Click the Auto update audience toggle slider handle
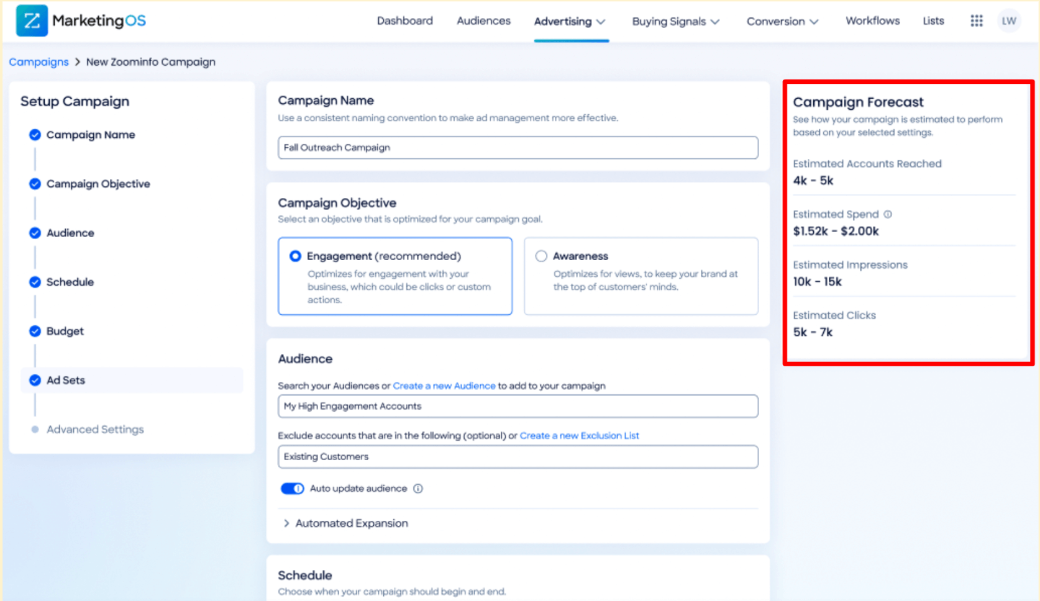This screenshot has width=1040, height=601. click(299, 489)
